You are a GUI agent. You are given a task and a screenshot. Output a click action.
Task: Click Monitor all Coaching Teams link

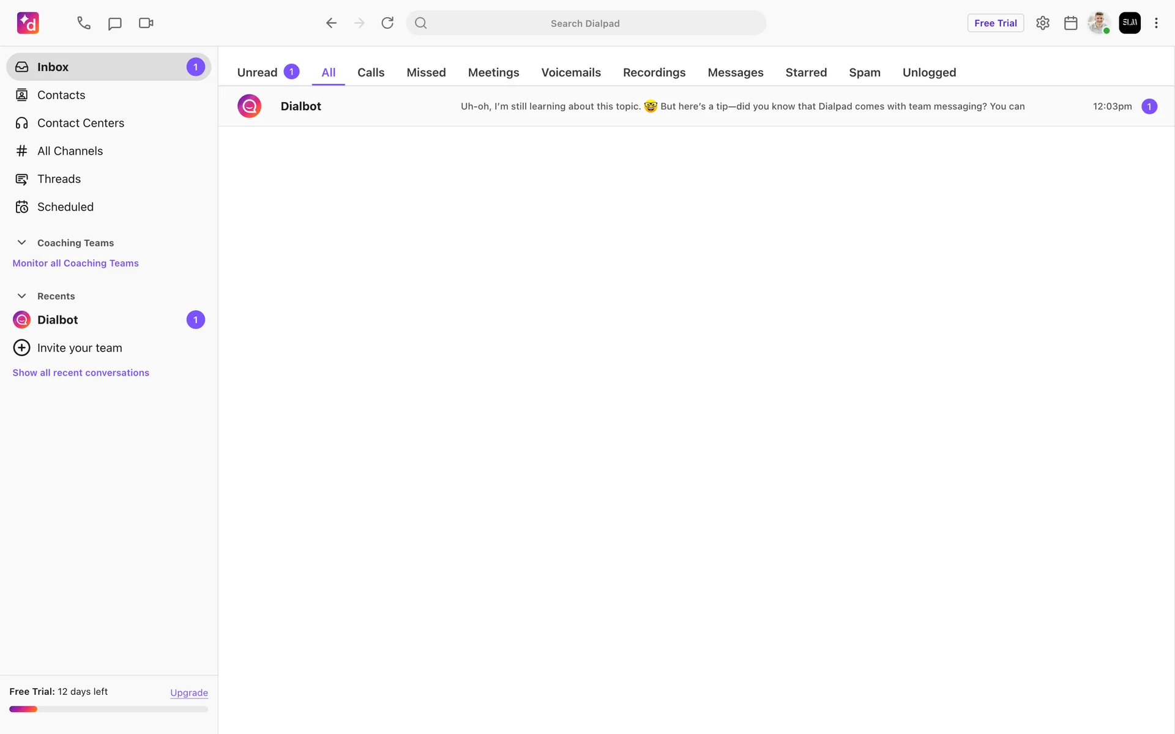(x=75, y=263)
